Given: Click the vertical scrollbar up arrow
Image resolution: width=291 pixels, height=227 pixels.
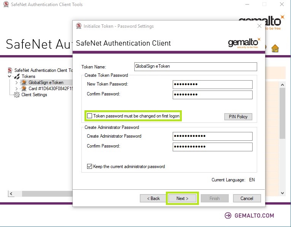Looking at the screenshot, I should tap(282, 85).
